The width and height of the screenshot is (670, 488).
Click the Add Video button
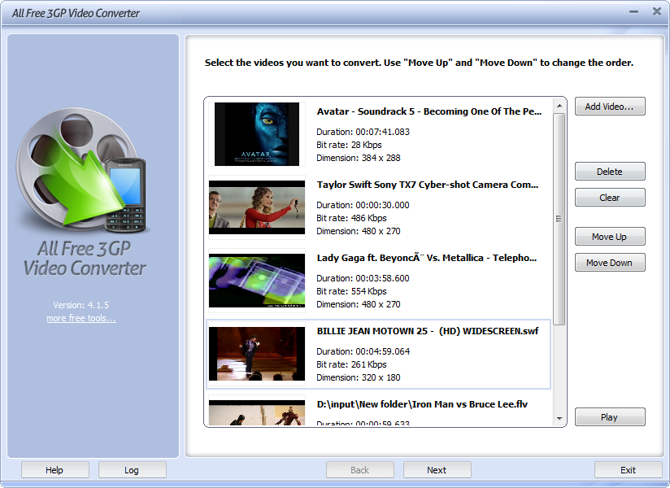[610, 107]
